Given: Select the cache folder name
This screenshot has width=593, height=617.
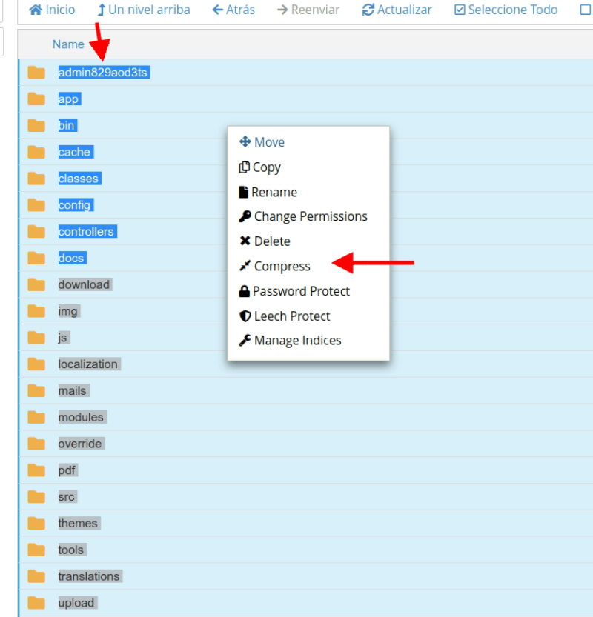Looking at the screenshot, I should (76, 152).
